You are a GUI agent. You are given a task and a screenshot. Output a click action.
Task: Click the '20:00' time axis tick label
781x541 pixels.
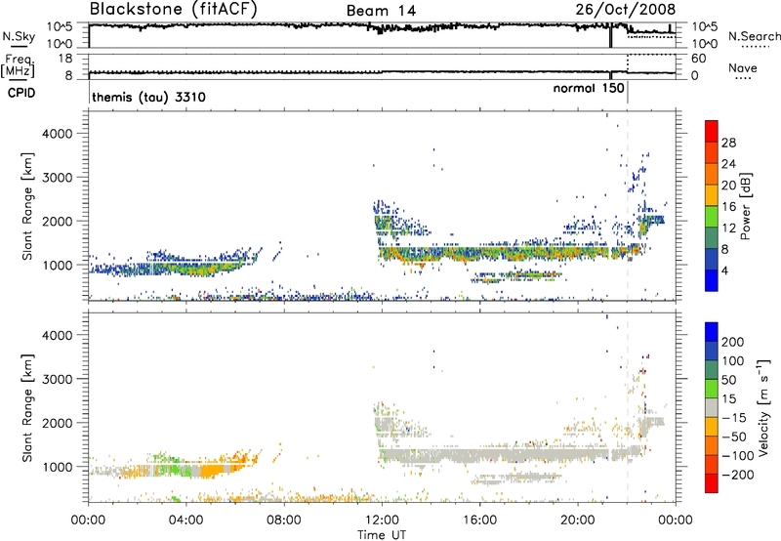click(578, 520)
